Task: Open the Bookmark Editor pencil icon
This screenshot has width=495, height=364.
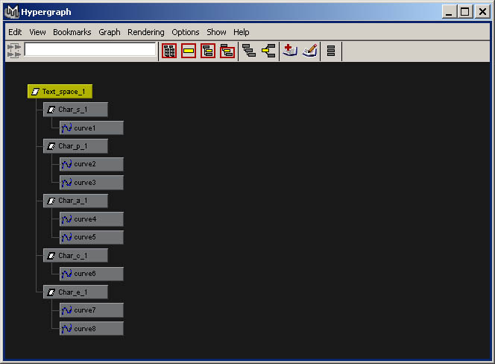Action: (309, 51)
